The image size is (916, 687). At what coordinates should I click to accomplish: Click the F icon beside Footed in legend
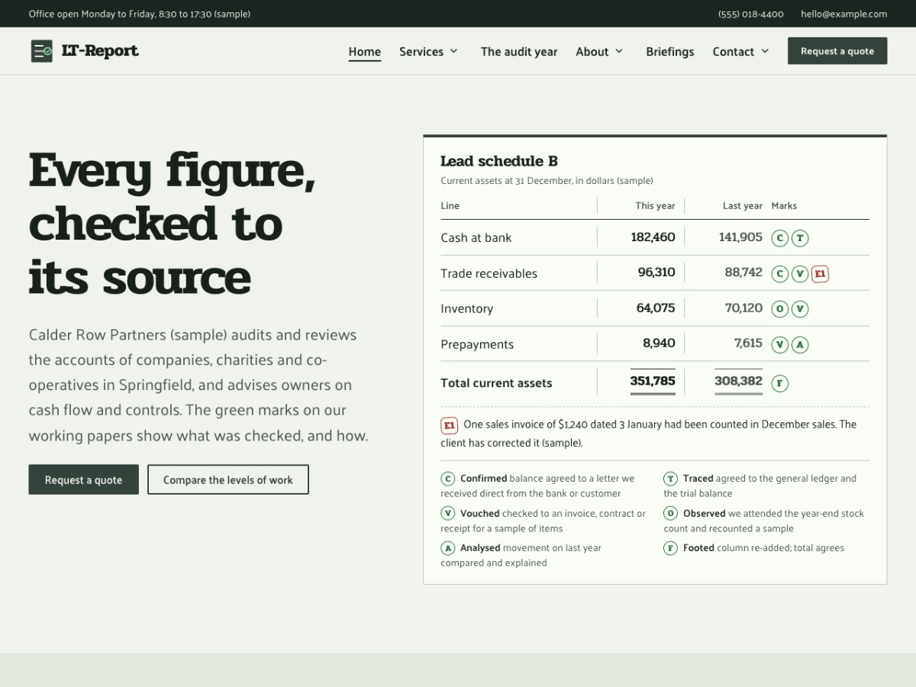(671, 548)
